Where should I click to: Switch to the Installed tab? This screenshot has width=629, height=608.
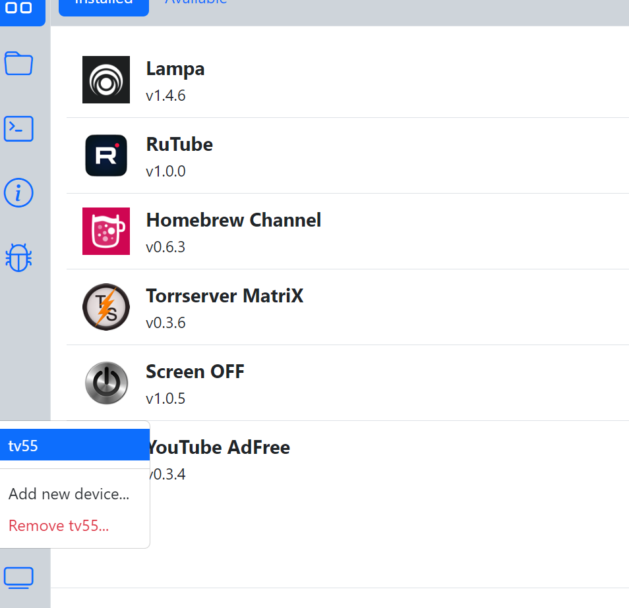(104, 3)
